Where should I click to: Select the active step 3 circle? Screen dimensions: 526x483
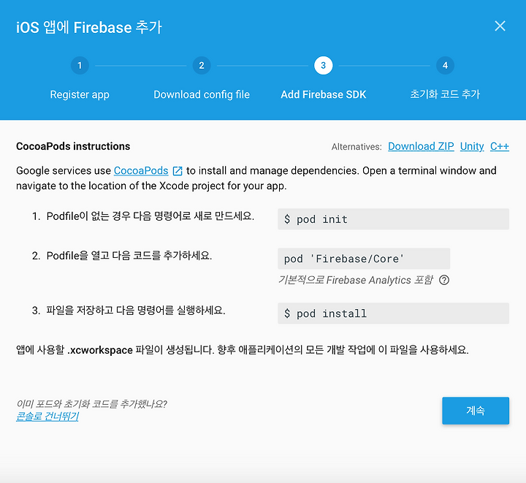coord(324,66)
